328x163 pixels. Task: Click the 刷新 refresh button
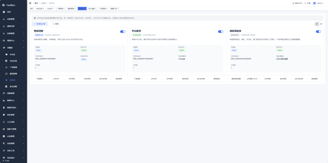coord(56,24)
